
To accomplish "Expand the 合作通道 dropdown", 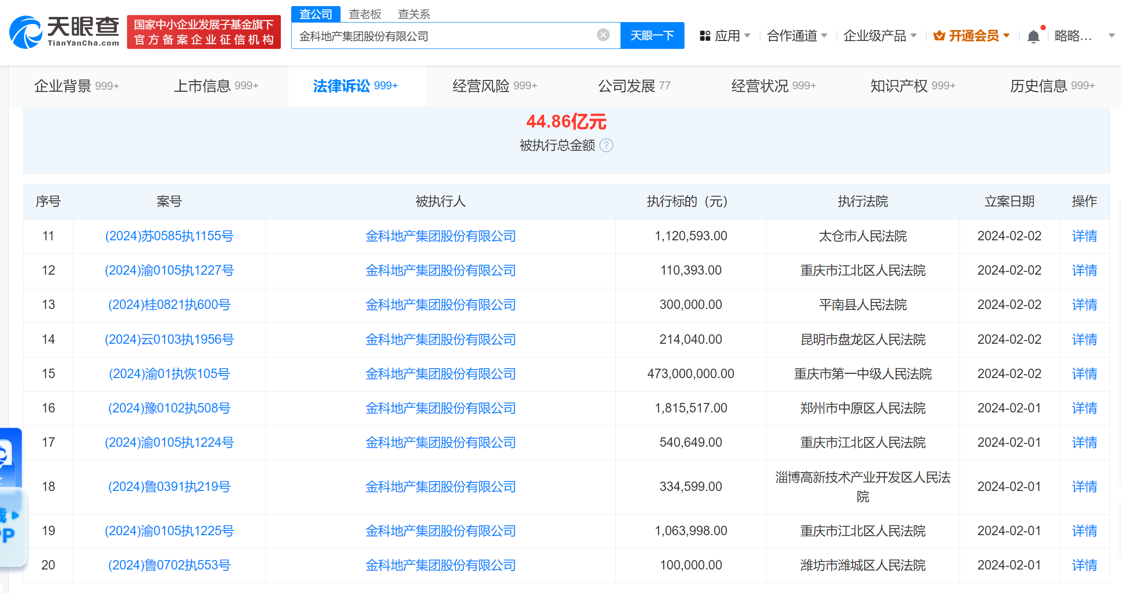I will coord(824,36).
